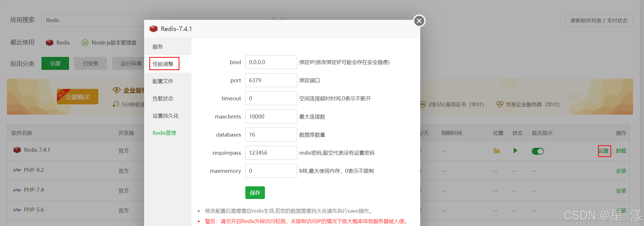
Task: Click the Redis 7.4.1 row name
Action: [x=37, y=150]
